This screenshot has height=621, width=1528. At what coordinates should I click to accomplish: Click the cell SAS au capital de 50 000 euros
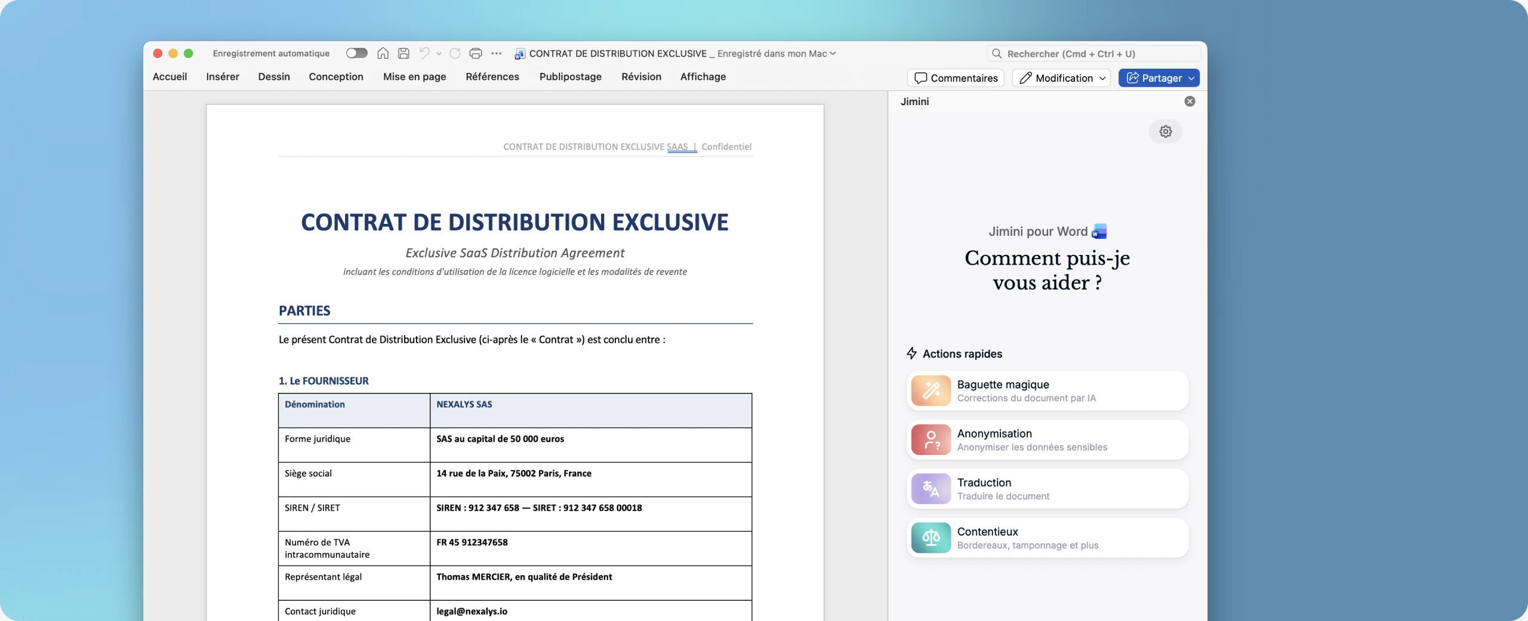click(x=590, y=445)
